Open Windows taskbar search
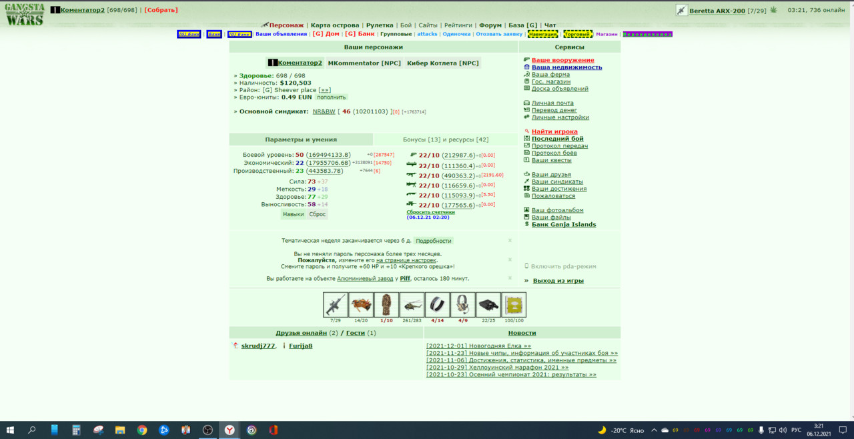The width and height of the screenshot is (854, 439). pyautogui.click(x=31, y=430)
